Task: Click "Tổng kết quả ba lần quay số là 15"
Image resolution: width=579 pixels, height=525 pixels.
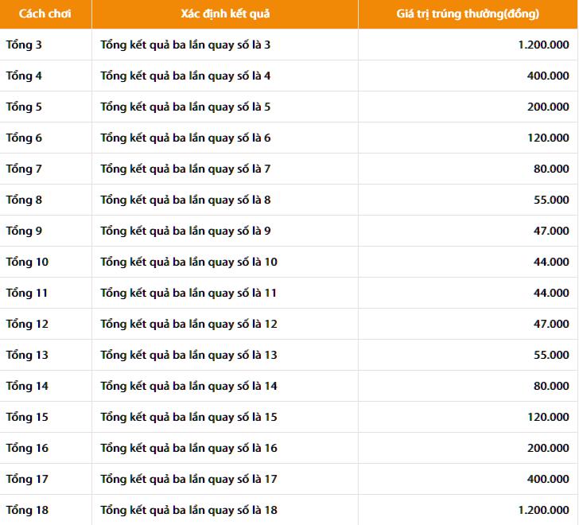Action: 188,417
